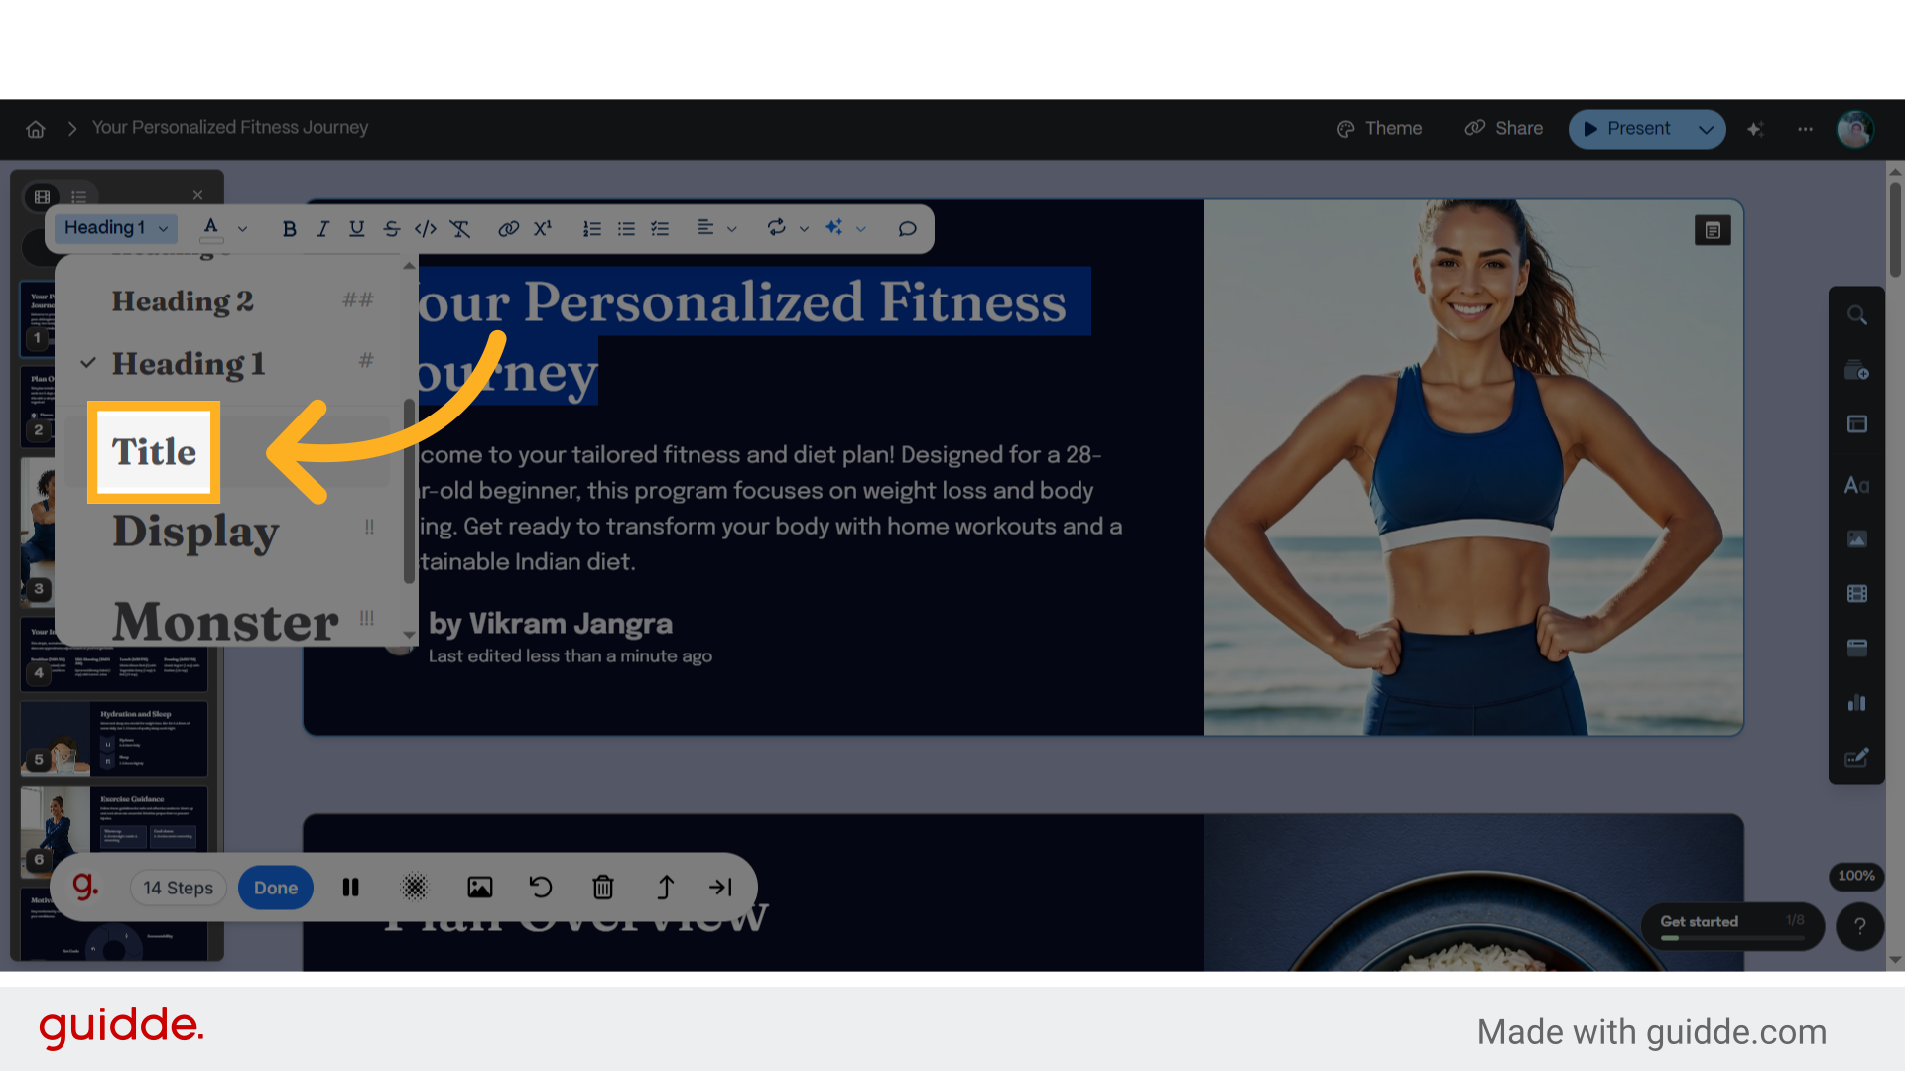Collapse the recorder bar arrow

pos(721,888)
